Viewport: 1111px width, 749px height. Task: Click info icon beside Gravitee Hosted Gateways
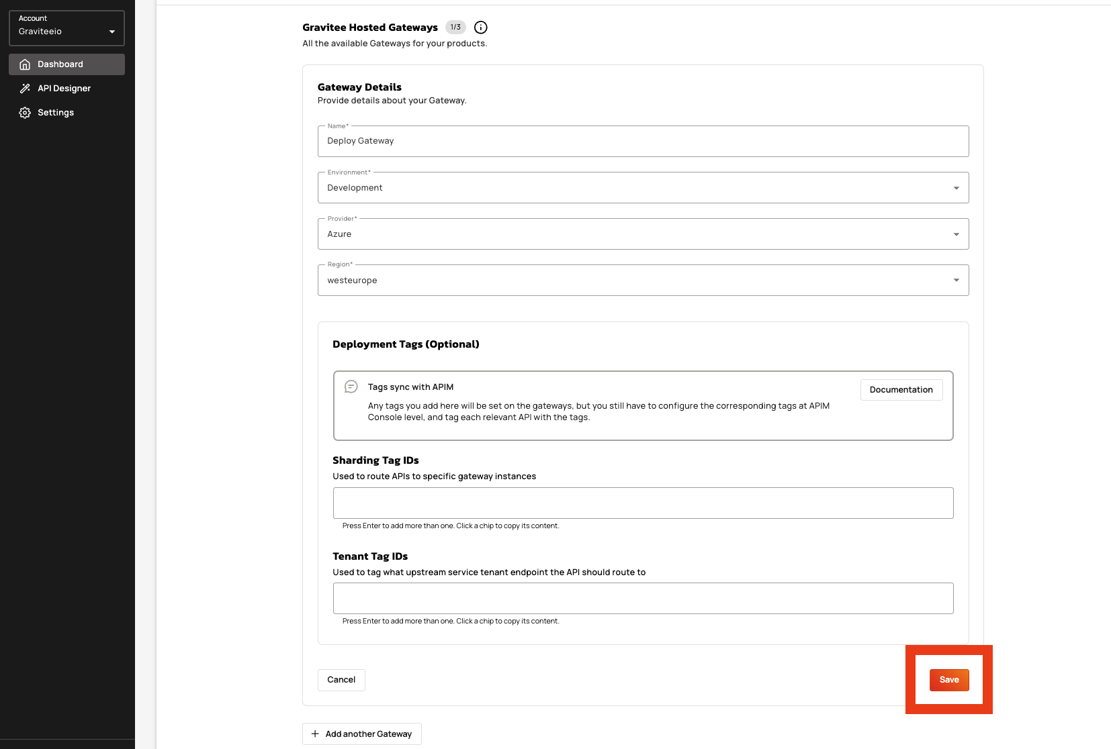pos(481,28)
